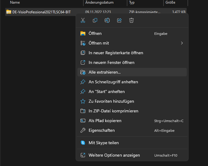Expand the "Öffnen mit" submenu arrow
Viewport: 208px width, 166px height.
pyautogui.click(x=182, y=43)
